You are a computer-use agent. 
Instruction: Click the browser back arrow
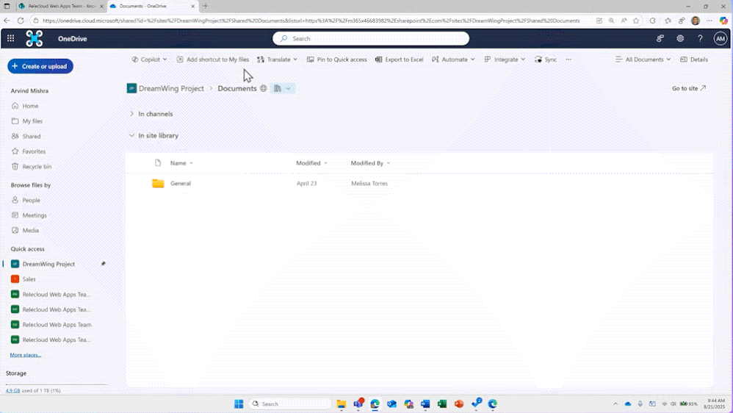coord(7,21)
